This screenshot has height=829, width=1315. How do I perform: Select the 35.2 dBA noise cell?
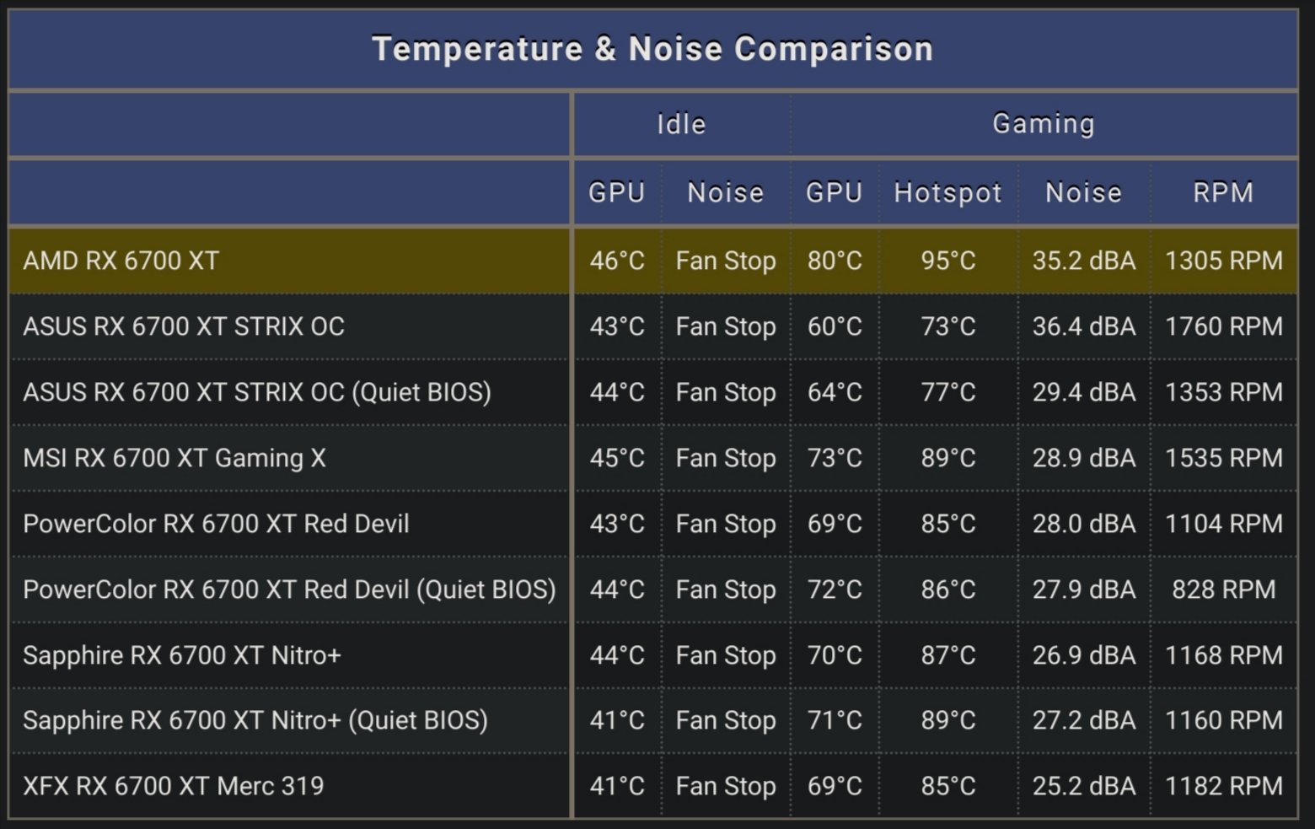pyautogui.click(x=1083, y=261)
